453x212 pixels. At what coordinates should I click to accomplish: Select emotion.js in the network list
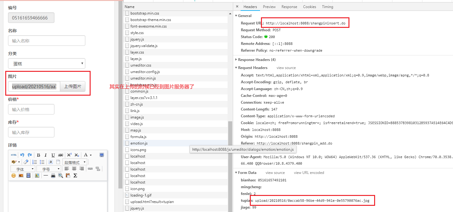(x=175, y=143)
